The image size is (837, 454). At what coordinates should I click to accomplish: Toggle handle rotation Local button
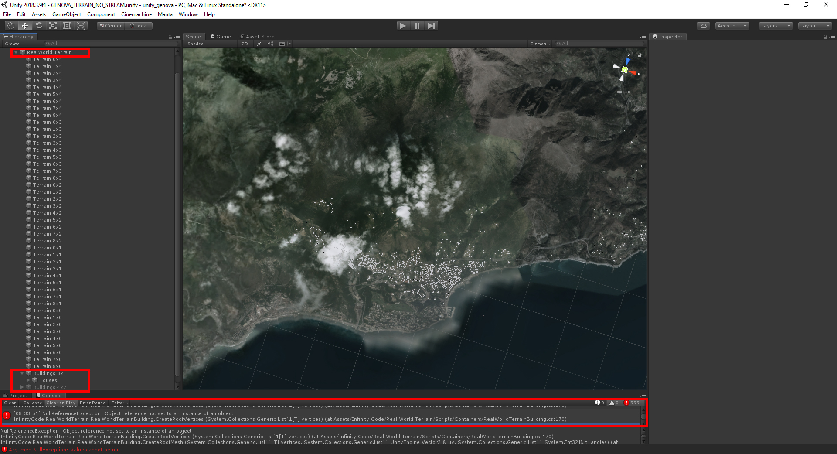tap(139, 26)
